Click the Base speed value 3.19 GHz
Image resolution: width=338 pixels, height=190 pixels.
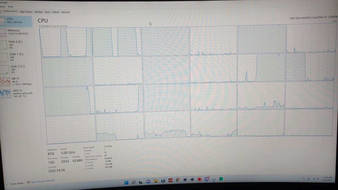pyautogui.click(x=108, y=146)
